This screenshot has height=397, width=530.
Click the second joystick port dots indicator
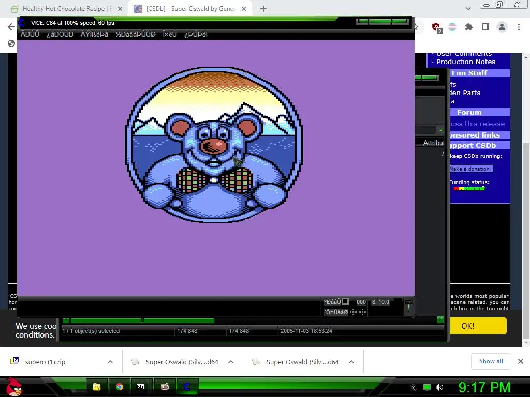(363, 312)
